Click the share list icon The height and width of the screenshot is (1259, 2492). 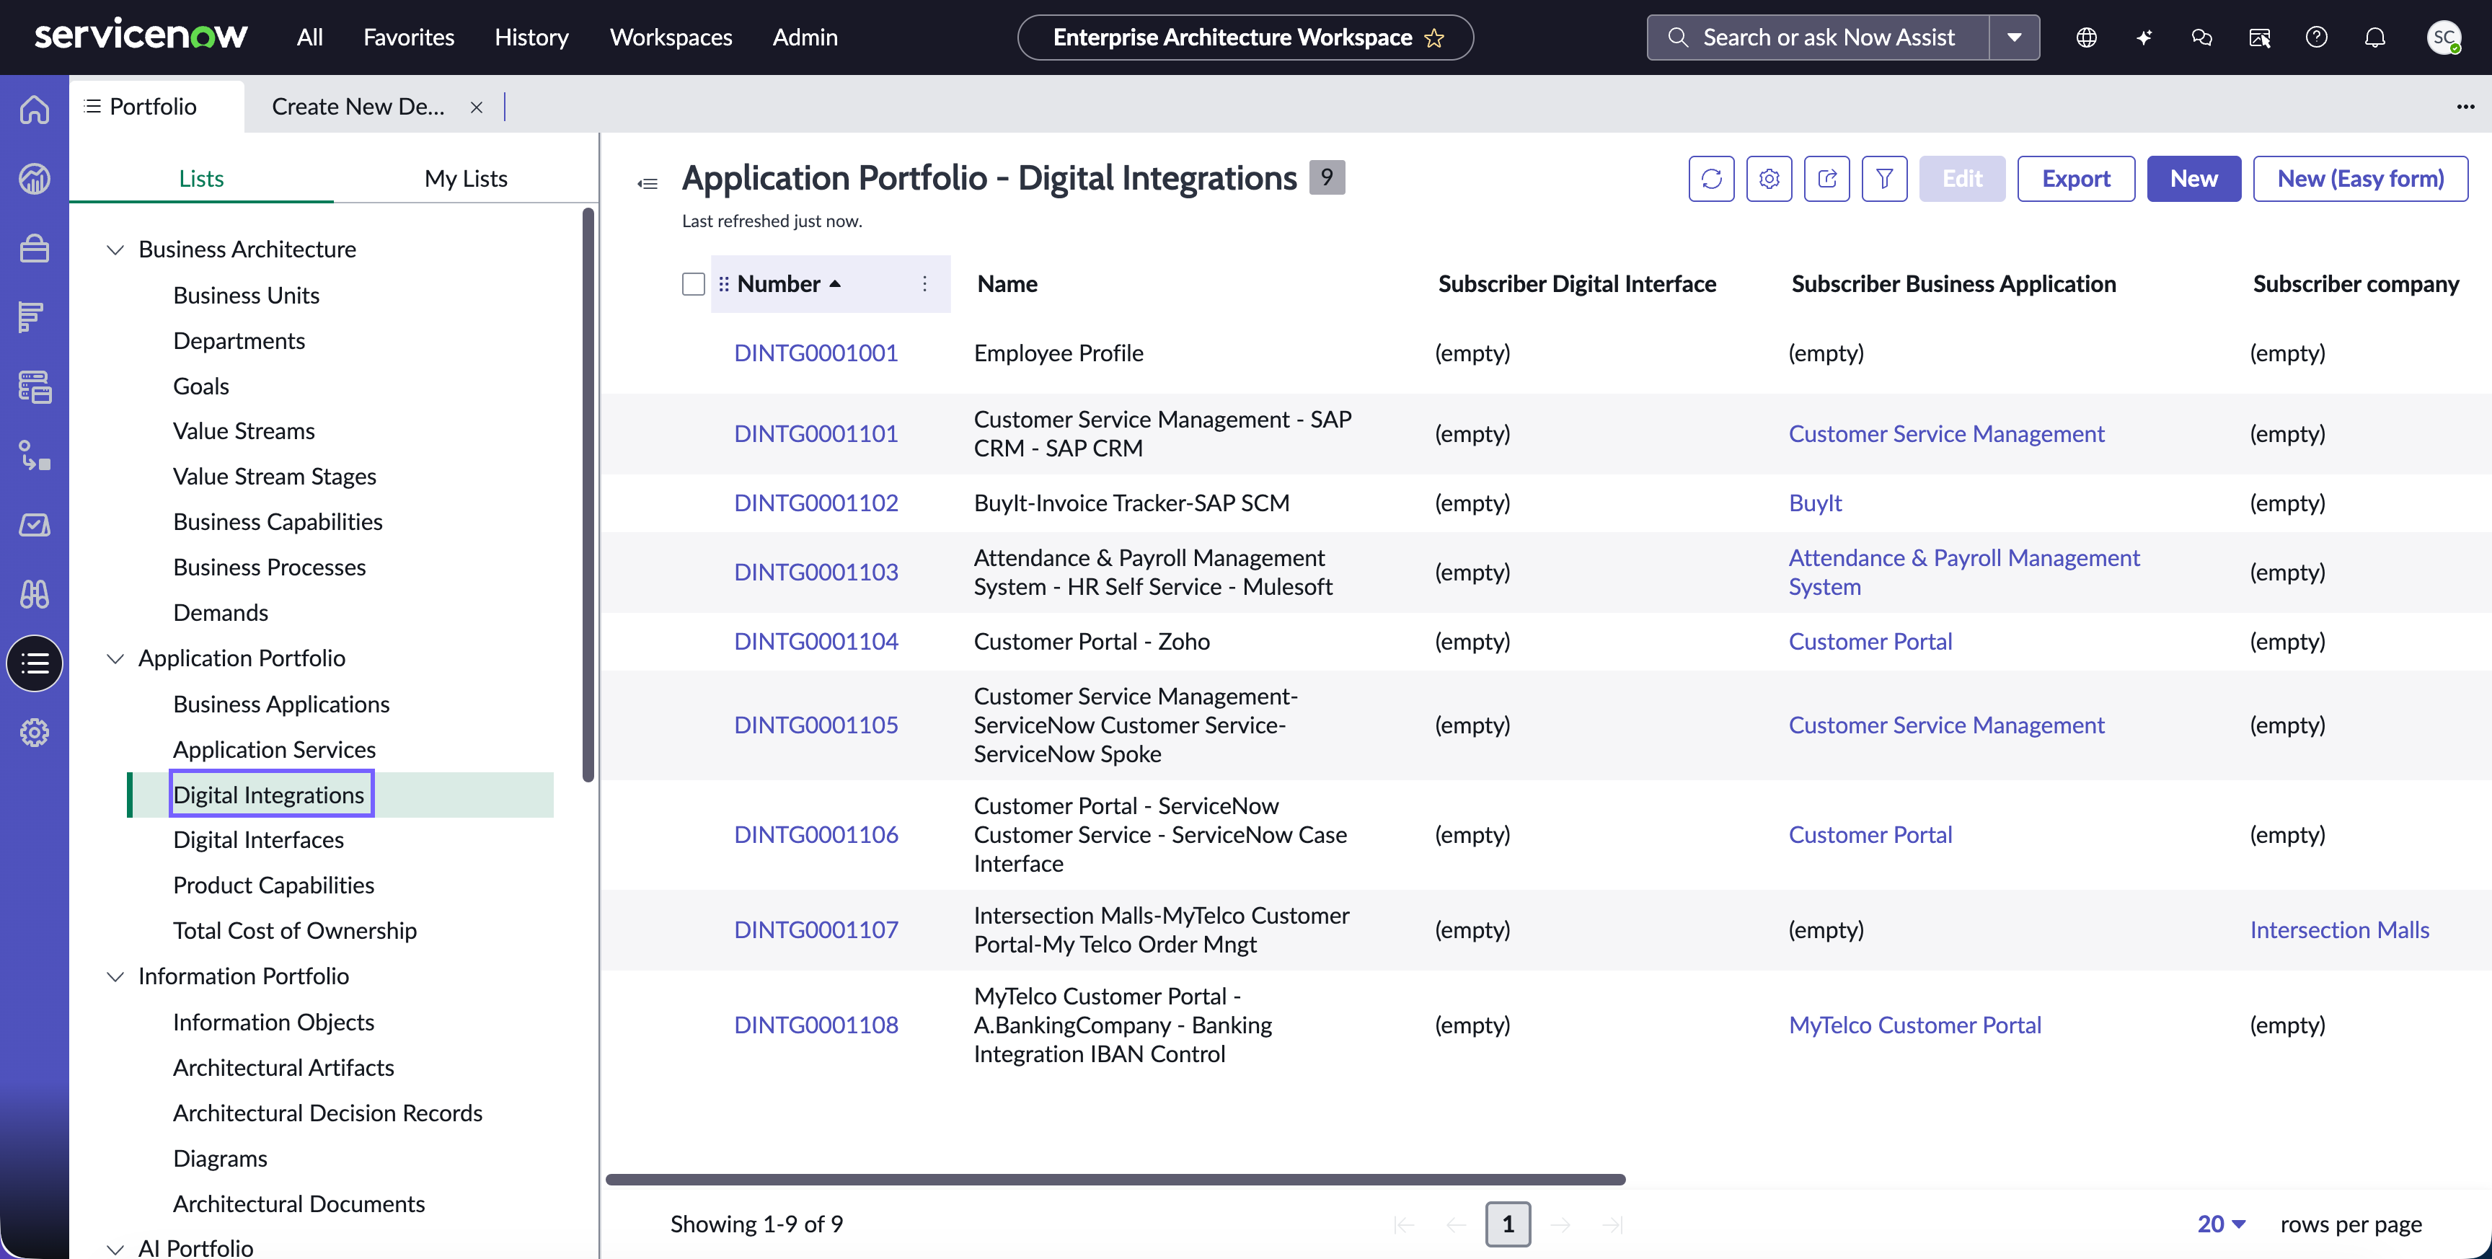click(x=1827, y=178)
